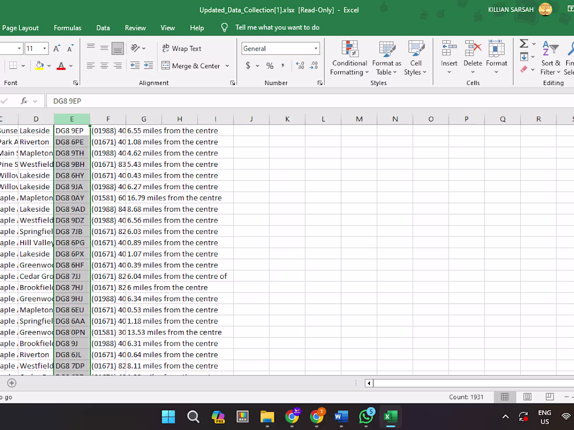Click Tell me what you want to do
Screen dimensions: 574x430
(277, 28)
